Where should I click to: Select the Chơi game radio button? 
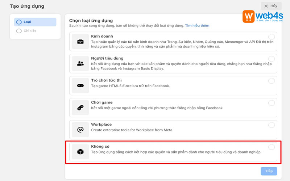(272, 103)
